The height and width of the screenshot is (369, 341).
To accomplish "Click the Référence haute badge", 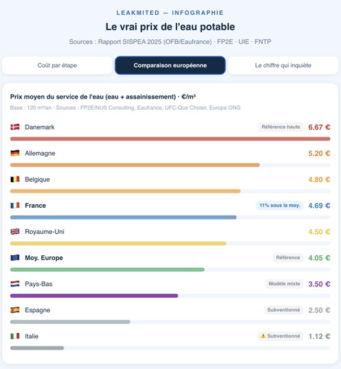I will (x=280, y=127).
